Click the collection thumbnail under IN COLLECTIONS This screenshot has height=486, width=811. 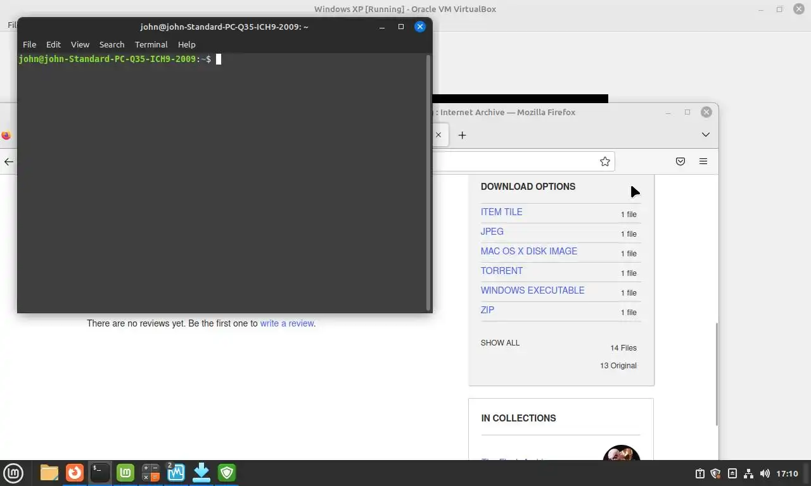point(622,452)
